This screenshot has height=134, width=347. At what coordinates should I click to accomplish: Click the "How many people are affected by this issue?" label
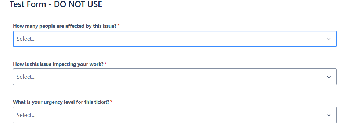tap(65, 26)
